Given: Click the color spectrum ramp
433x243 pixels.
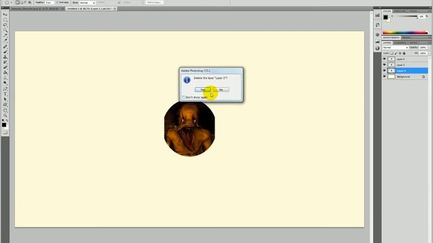Looking at the screenshot, I should [405, 32].
